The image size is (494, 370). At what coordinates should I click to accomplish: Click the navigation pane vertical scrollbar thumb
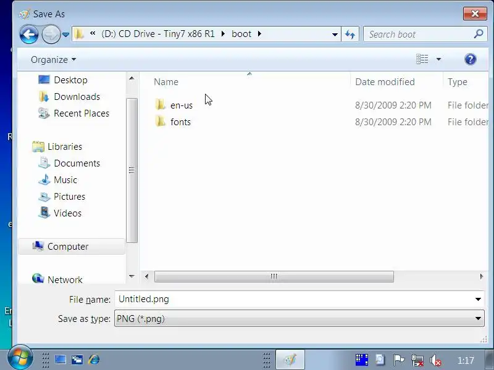tap(132, 171)
